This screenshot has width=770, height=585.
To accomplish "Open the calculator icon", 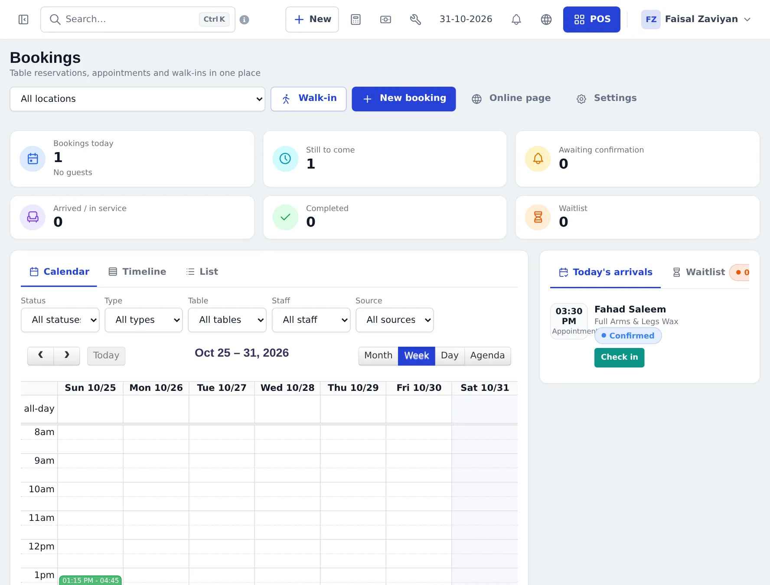I will tap(356, 19).
